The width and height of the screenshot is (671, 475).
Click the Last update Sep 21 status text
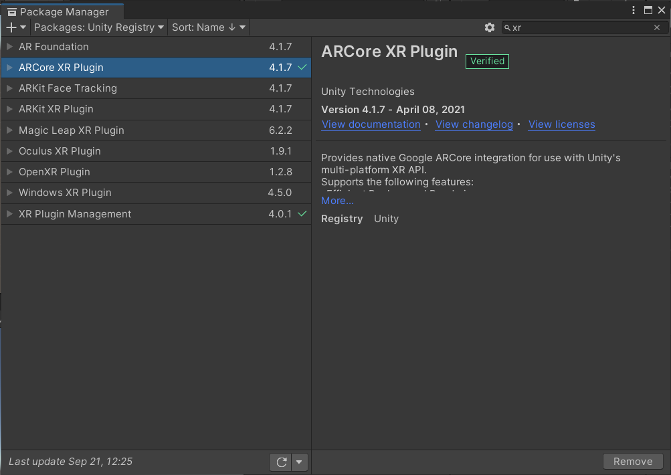point(71,462)
